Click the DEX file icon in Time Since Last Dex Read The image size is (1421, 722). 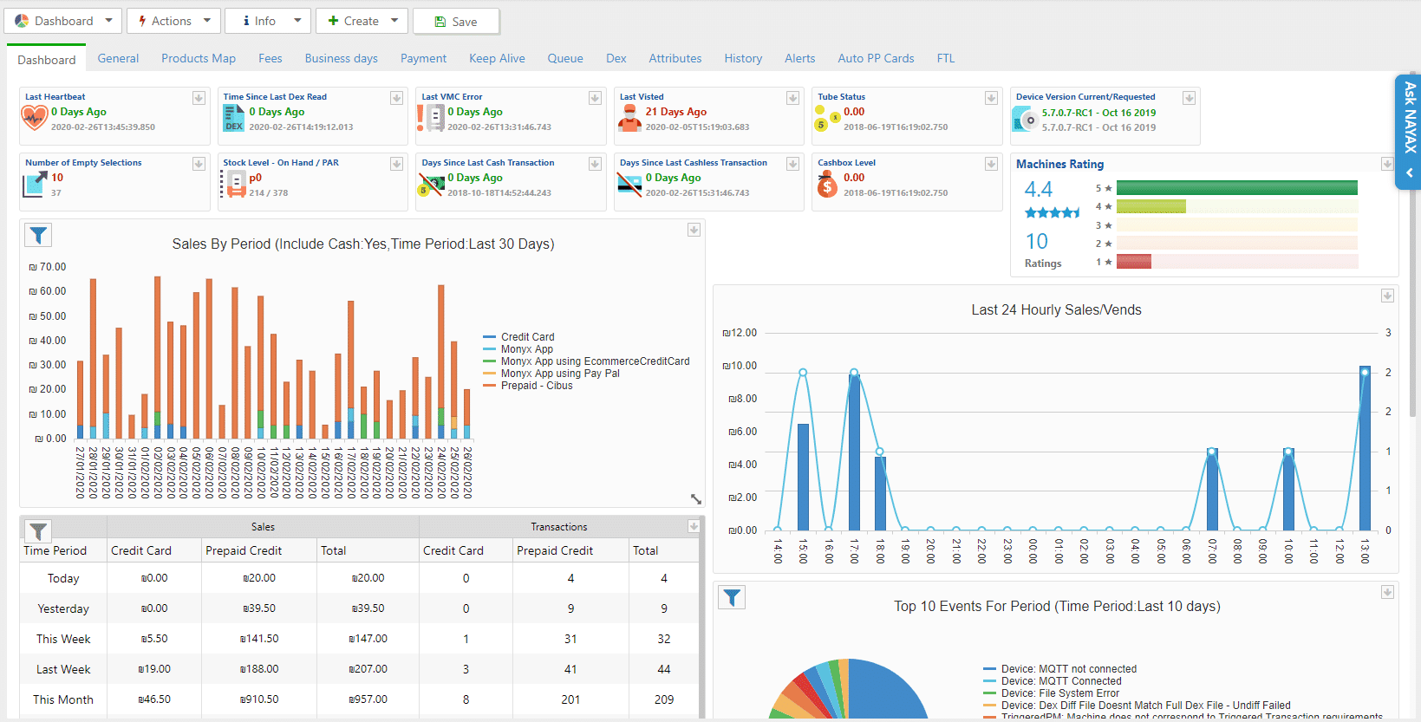[233, 118]
